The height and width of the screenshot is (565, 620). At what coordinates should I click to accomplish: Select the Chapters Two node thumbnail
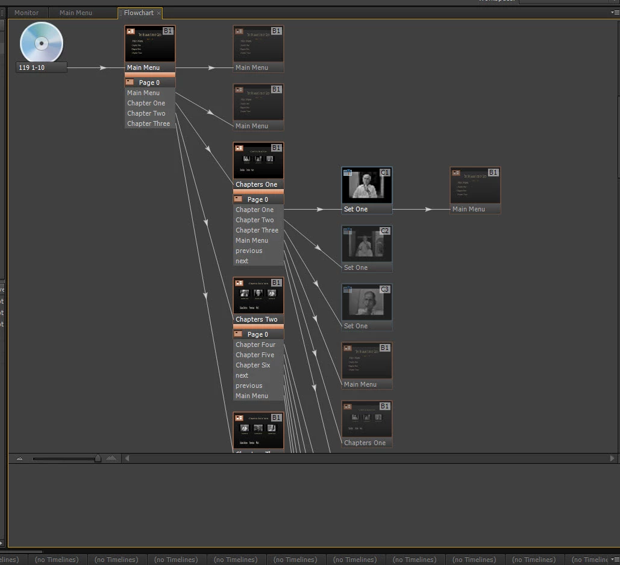coord(258,296)
